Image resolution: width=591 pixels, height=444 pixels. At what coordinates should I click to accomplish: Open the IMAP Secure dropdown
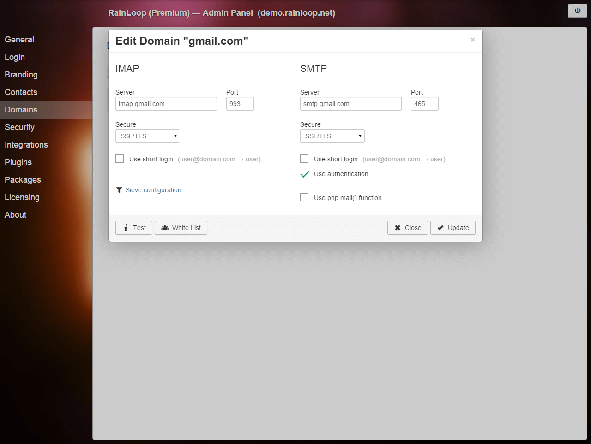147,136
